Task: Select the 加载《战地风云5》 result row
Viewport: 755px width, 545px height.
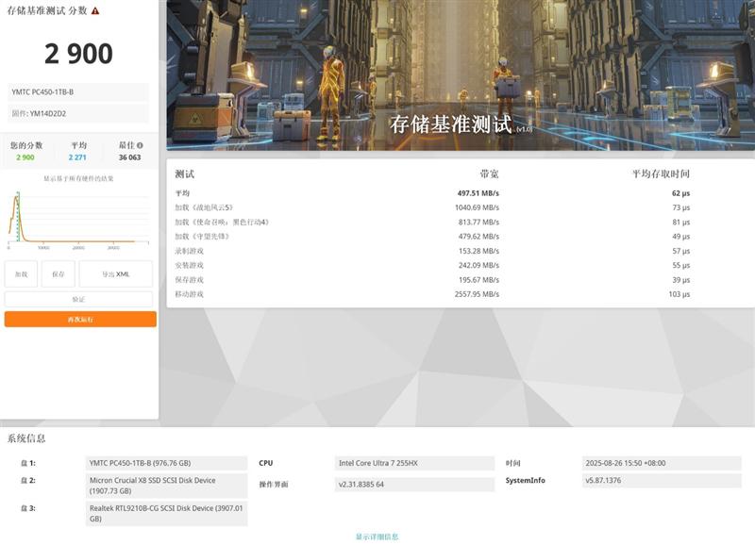Action: point(432,207)
